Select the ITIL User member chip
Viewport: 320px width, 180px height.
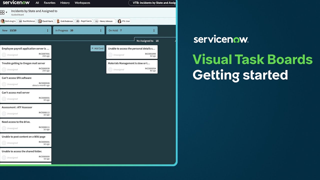124,21
